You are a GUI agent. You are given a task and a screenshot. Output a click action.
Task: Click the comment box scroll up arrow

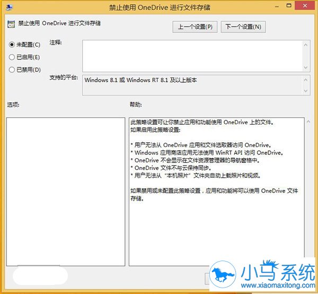(306, 45)
